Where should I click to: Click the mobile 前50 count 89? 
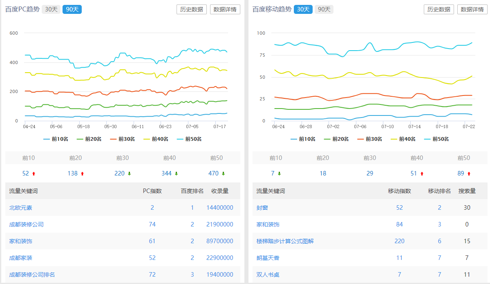(x=461, y=173)
